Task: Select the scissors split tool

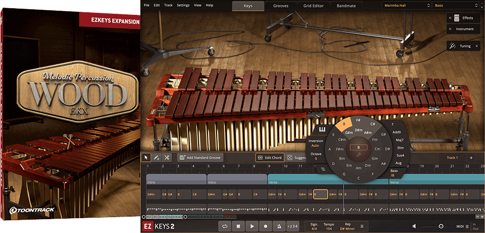Action: coord(167,158)
